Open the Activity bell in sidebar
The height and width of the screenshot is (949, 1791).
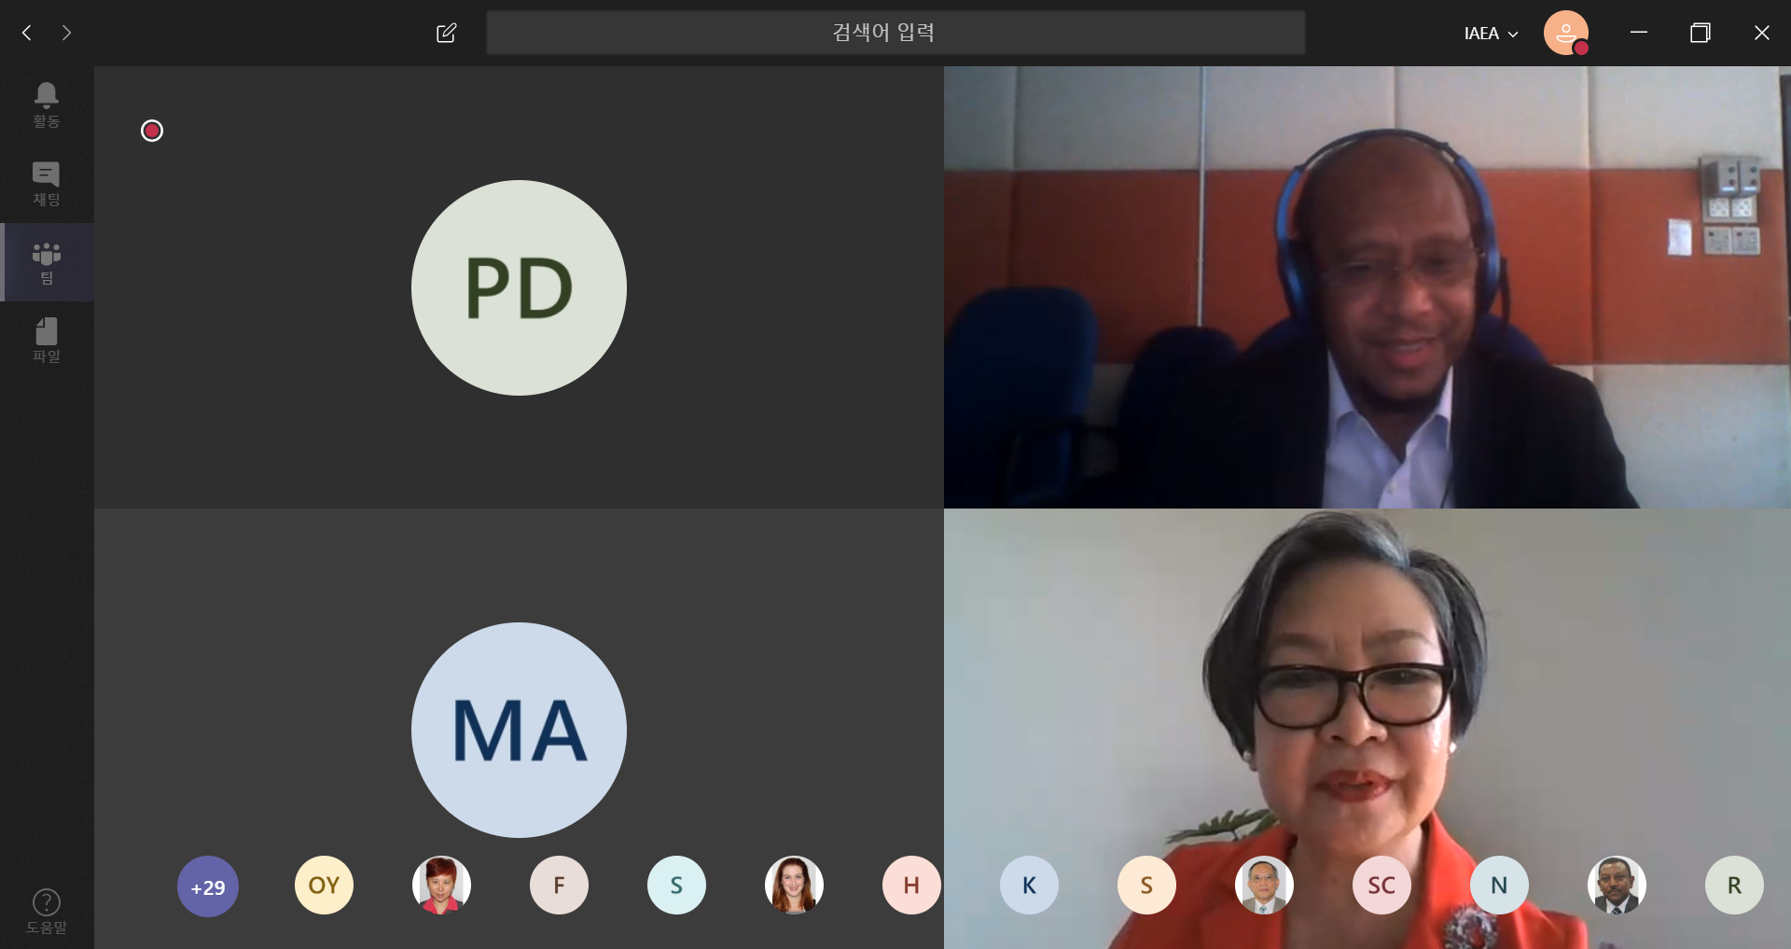(x=46, y=105)
